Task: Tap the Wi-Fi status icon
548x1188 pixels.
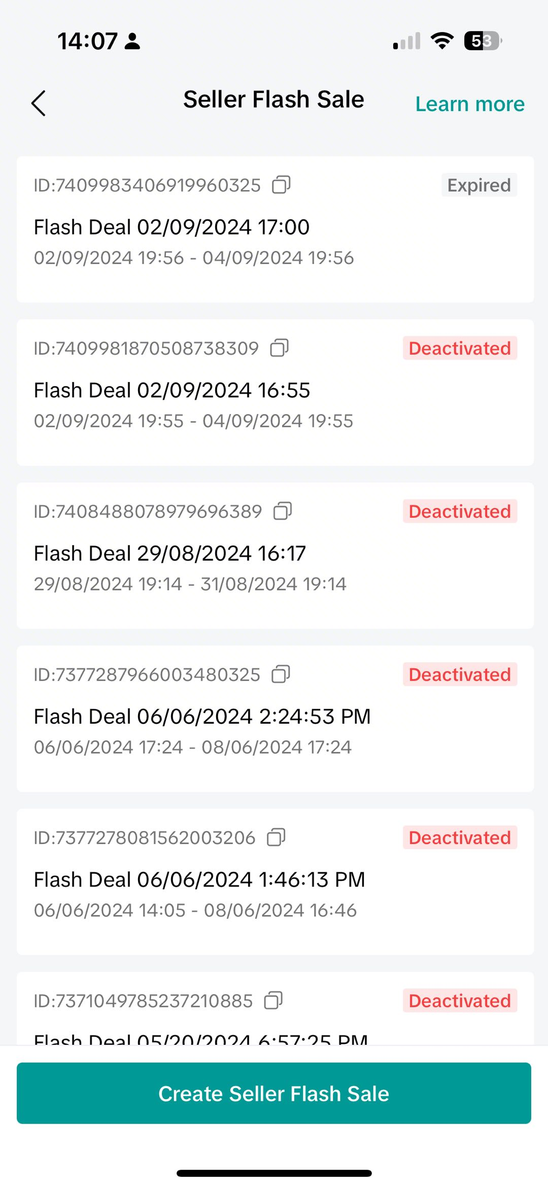Action: (x=442, y=41)
